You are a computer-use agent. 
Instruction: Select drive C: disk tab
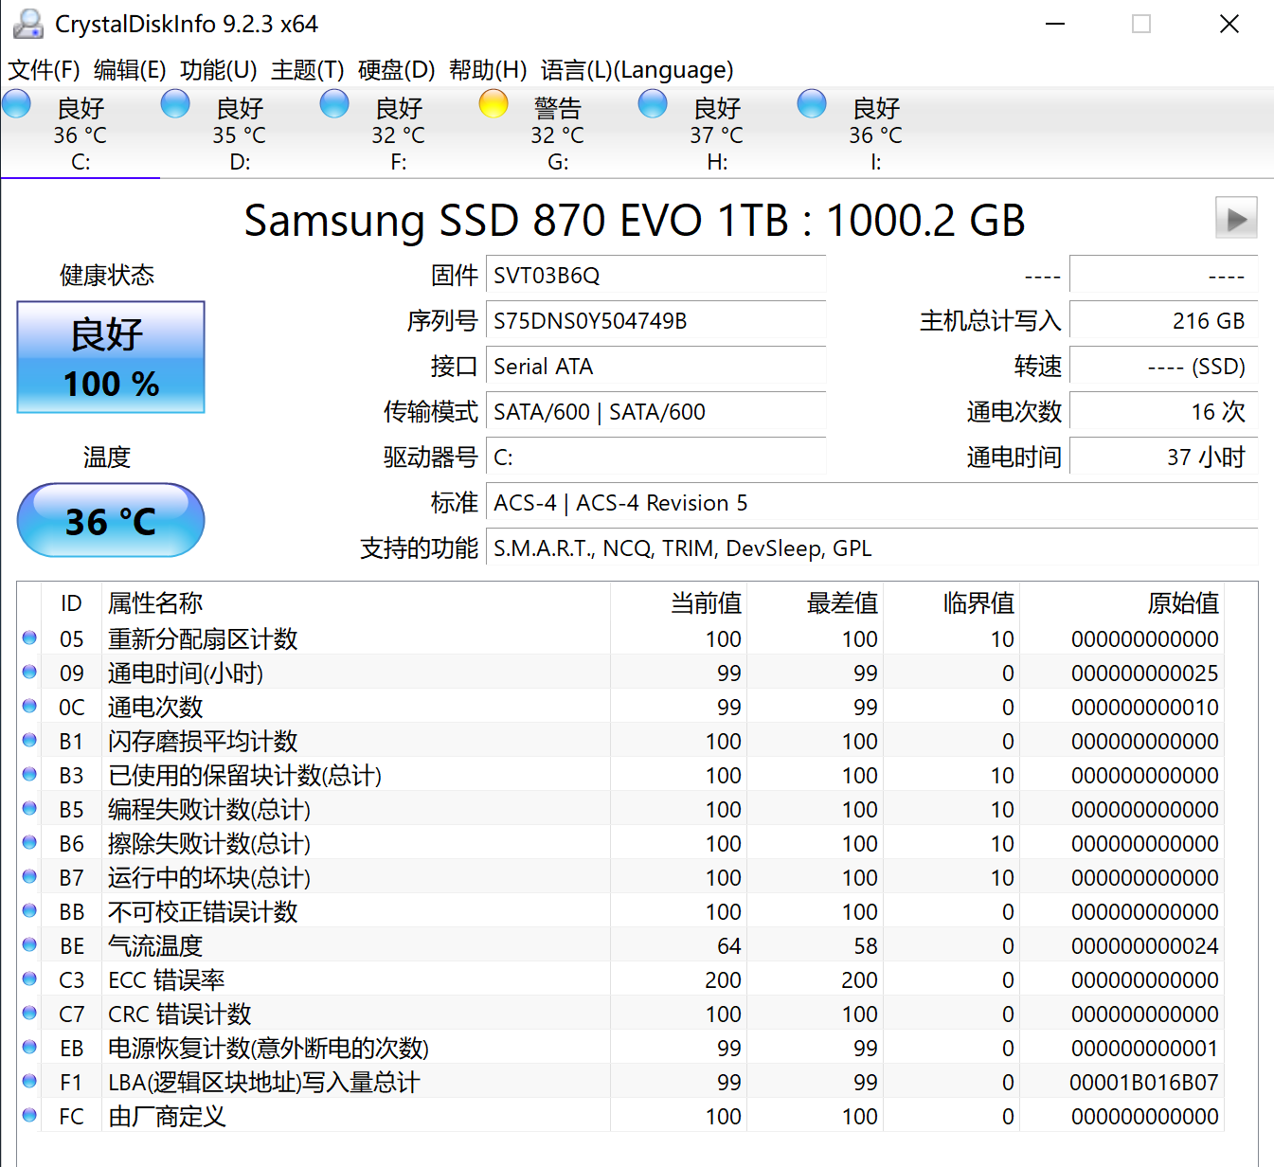click(x=81, y=134)
